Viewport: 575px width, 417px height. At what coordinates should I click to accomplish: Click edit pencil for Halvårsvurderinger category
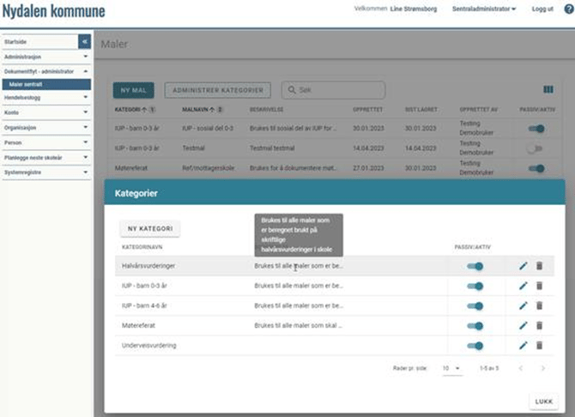(524, 266)
